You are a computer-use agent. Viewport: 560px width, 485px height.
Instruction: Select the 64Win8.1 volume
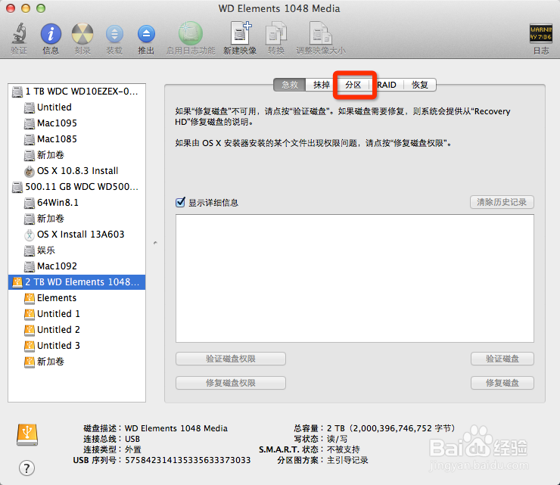pos(76,203)
